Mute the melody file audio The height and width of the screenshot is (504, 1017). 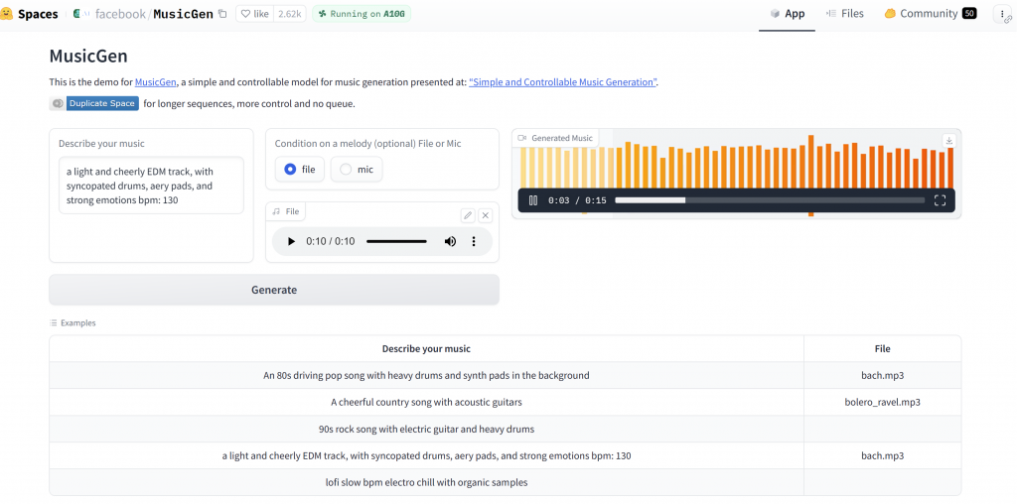point(450,241)
